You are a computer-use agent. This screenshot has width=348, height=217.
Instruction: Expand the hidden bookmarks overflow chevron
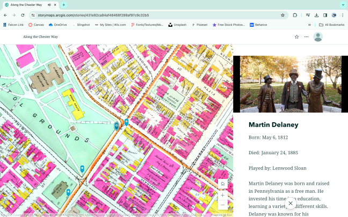click(309, 25)
